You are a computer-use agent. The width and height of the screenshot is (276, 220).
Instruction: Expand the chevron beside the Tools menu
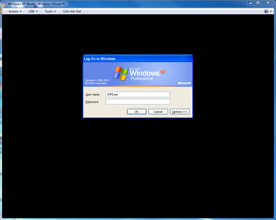pos(55,11)
